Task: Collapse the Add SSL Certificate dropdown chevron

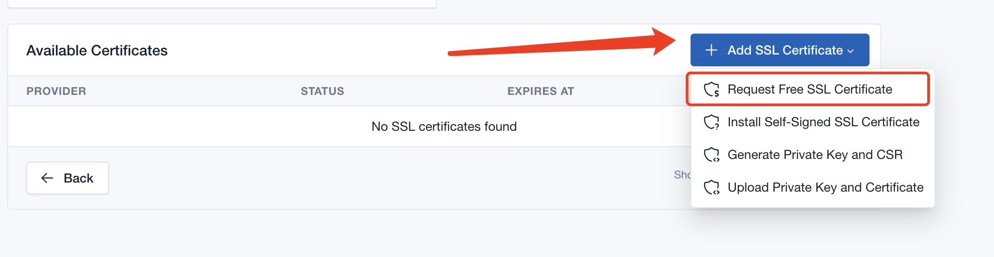Action: click(850, 51)
